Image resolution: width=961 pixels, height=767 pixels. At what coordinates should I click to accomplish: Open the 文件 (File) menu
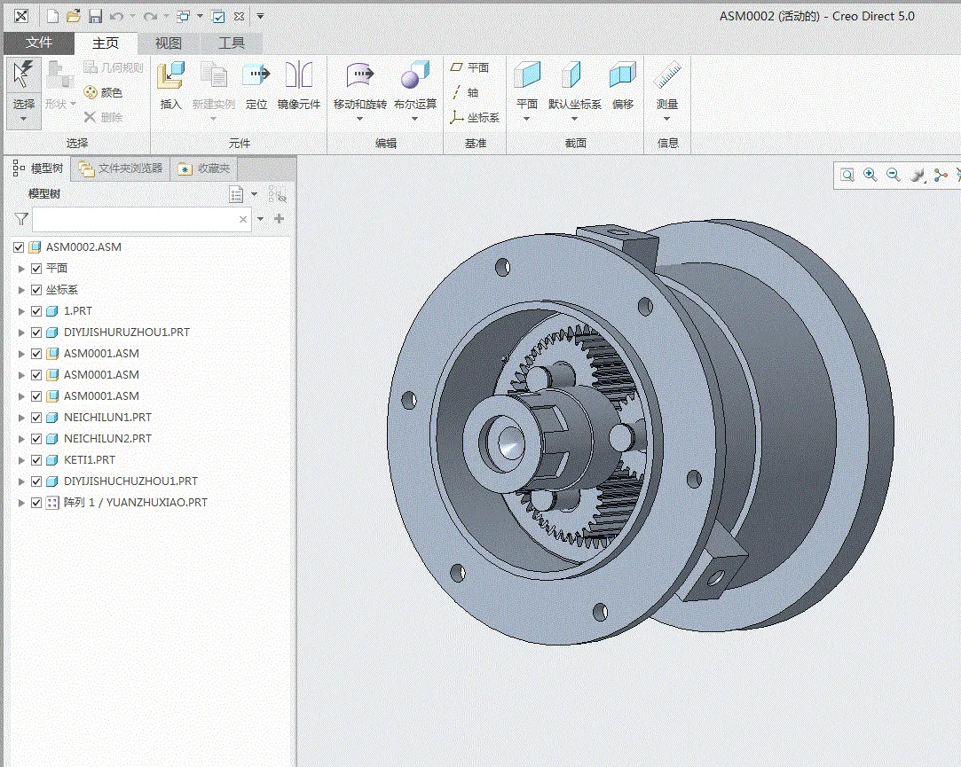click(38, 43)
